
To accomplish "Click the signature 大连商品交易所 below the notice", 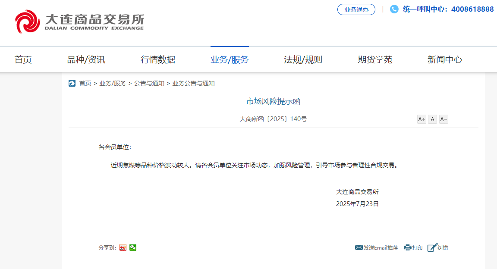I will coord(357,192).
